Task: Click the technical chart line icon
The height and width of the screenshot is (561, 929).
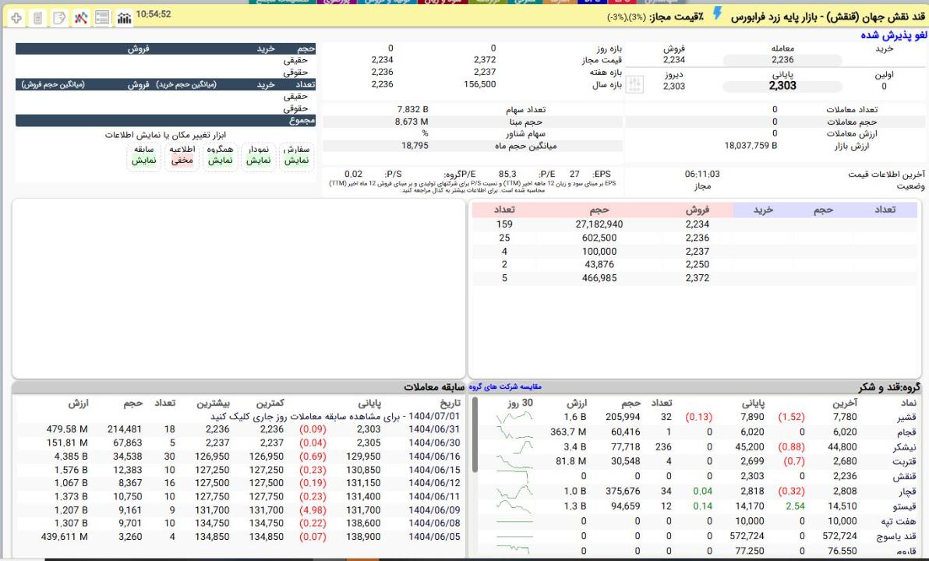Action: [x=81, y=17]
